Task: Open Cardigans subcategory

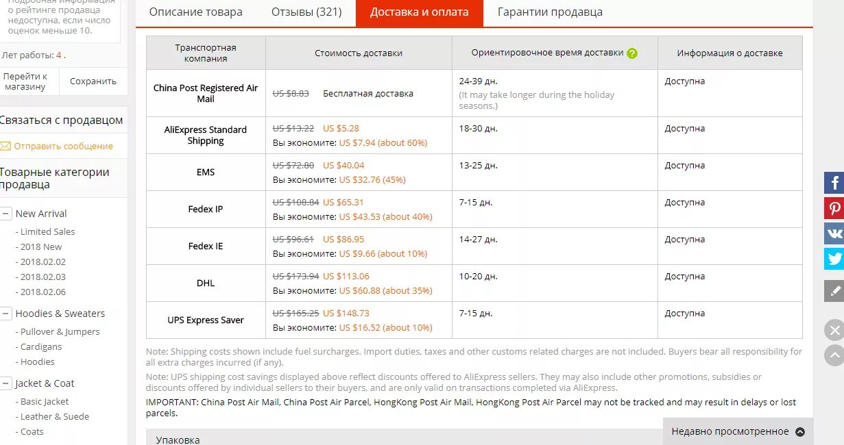Action: tap(41, 346)
